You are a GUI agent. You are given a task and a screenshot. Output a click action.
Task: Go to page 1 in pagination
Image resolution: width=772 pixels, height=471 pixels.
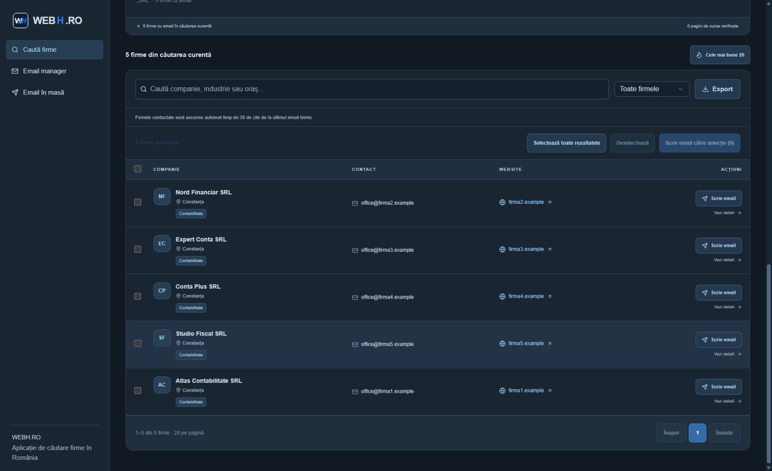(x=697, y=433)
